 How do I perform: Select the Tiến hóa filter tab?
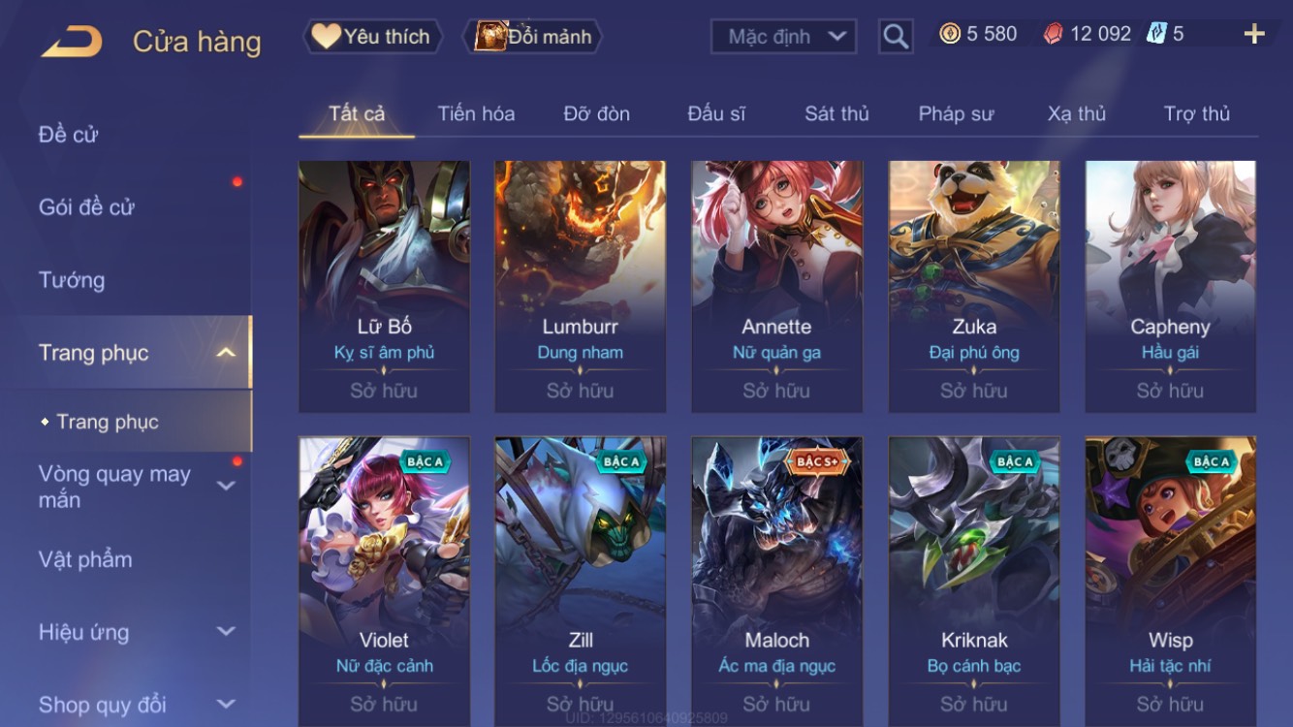(476, 113)
